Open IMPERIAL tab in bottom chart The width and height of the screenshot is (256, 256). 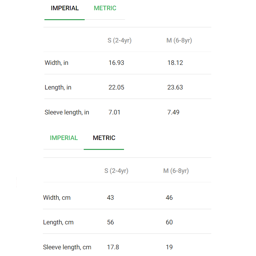64,138
